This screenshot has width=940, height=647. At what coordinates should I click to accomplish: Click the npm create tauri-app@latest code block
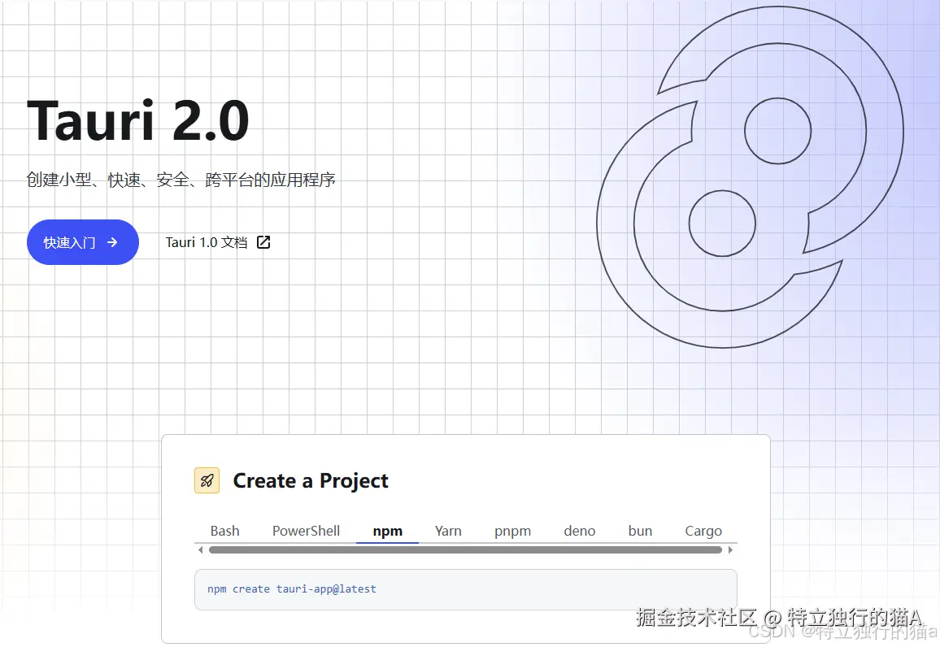click(466, 589)
